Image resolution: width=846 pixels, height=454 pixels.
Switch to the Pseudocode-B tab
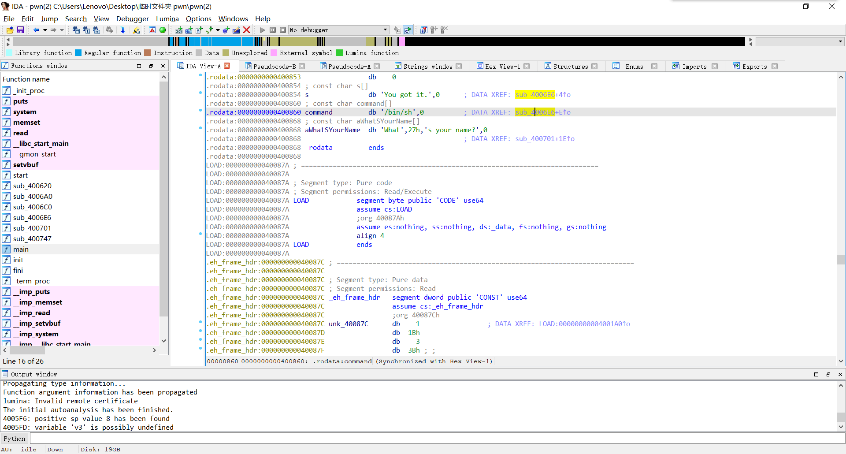[x=275, y=66]
